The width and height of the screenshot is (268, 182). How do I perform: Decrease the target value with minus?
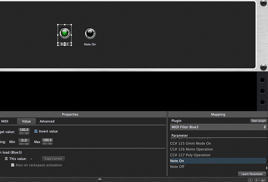click(21, 134)
